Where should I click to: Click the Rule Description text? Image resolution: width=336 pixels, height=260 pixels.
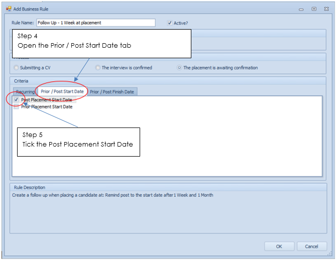(113, 195)
